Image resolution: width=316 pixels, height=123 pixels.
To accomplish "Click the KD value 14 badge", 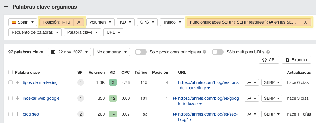I will click(x=113, y=114).
